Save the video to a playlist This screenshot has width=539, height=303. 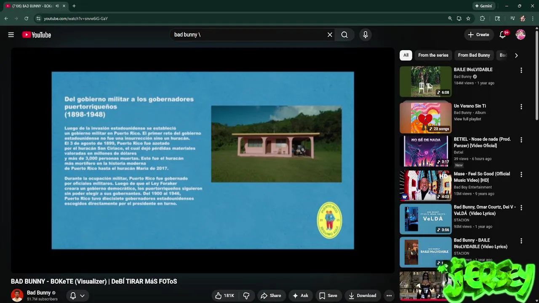click(328, 295)
